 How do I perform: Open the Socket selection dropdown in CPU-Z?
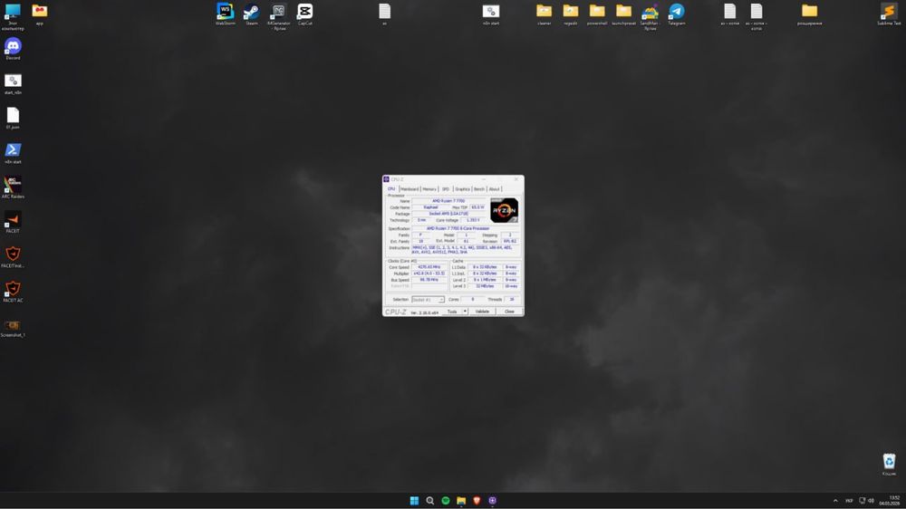pos(428,299)
